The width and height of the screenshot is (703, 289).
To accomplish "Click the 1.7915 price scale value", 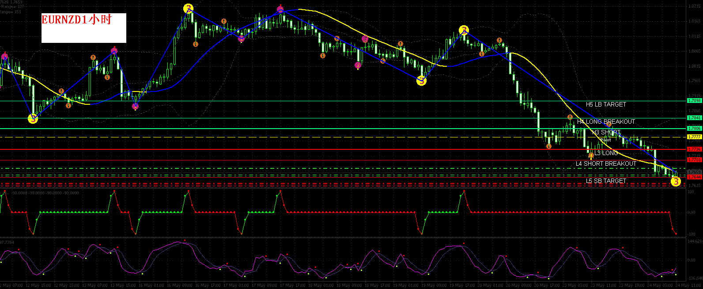I will (695, 95).
